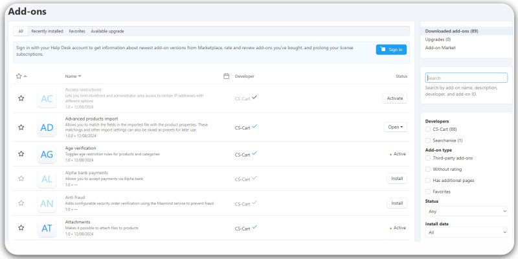The width and height of the screenshot is (518, 259).
Task: Click the calendar icon in table header
Action: [x=226, y=76]
